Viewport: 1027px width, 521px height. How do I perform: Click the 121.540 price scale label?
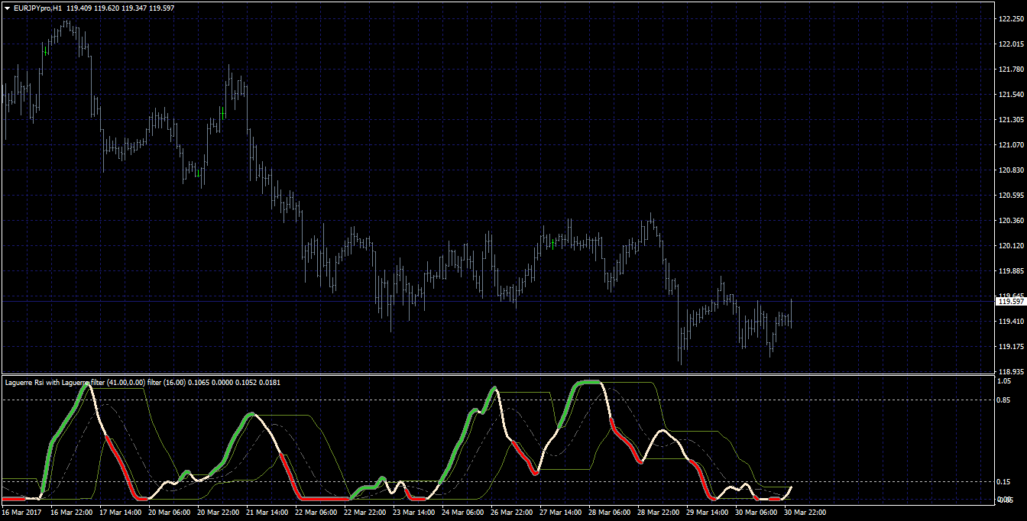coord(1010,95)
